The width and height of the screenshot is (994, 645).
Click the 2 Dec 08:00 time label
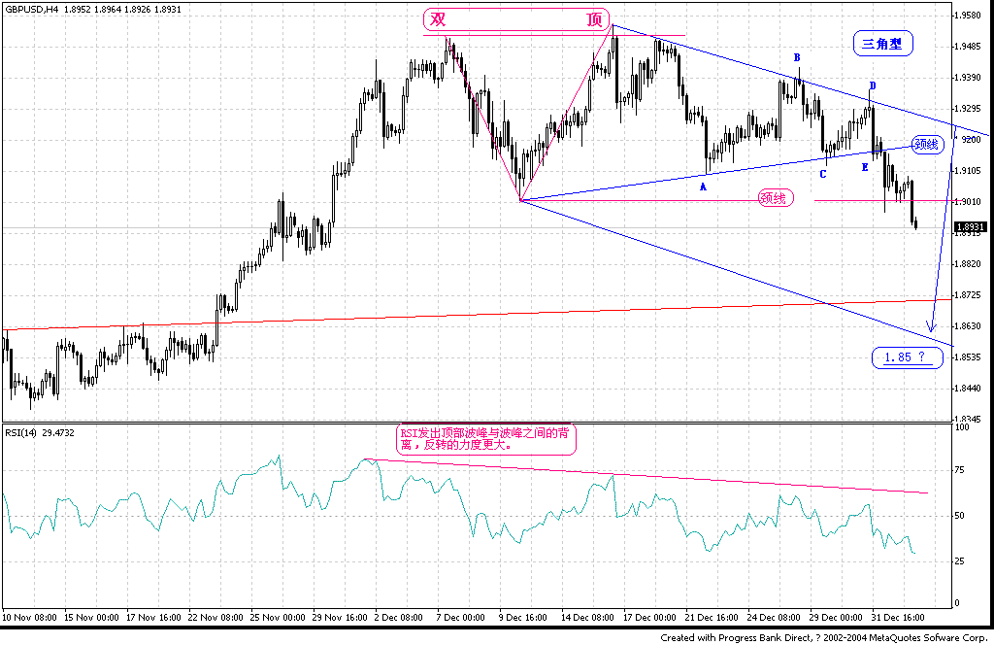(x=399, y=617)
